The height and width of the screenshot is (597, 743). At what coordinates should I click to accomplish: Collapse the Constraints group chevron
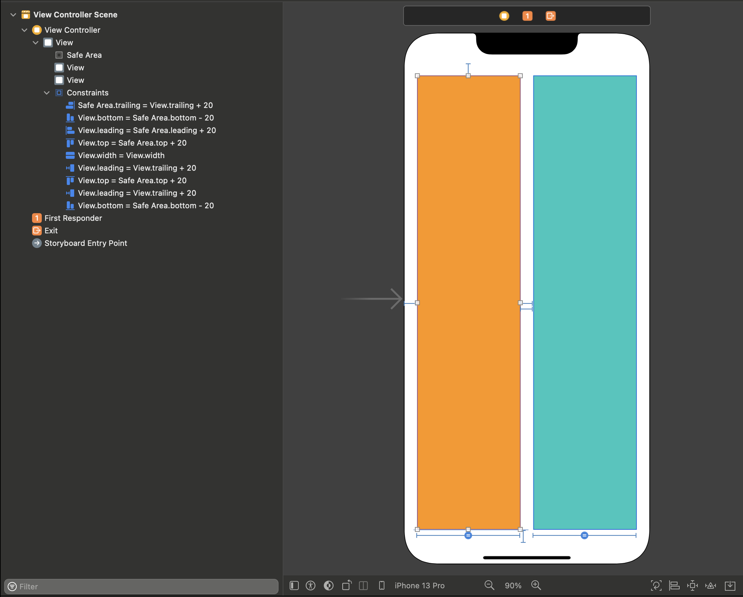pyautogui.click(x=47, y=93)
